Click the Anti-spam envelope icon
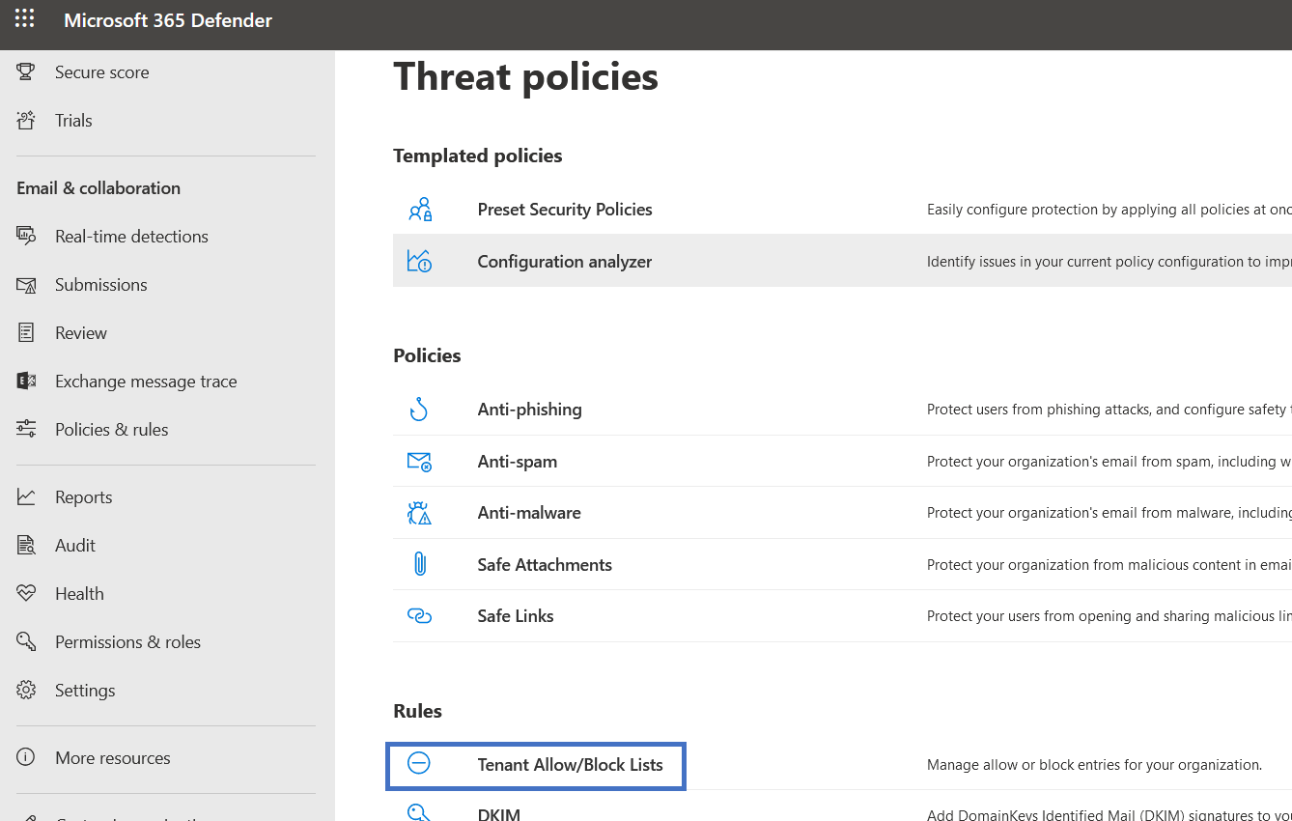 click(x=419, y=462)
